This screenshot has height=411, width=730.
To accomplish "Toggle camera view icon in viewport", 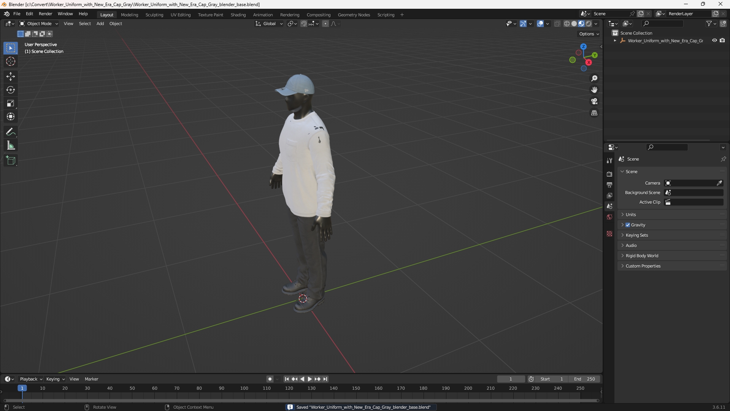I will click(x=594, y=102).
